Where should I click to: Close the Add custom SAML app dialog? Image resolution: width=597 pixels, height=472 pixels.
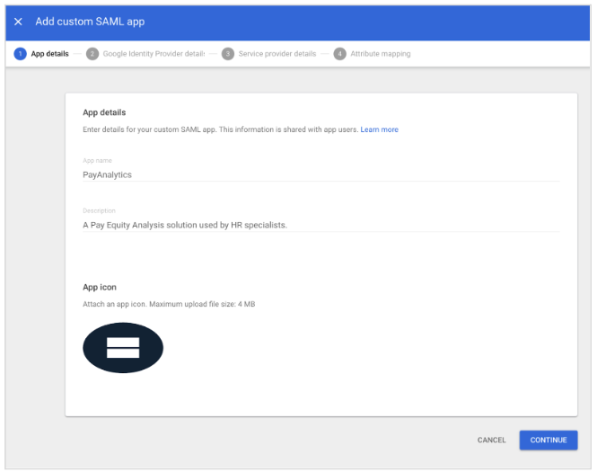18,22
